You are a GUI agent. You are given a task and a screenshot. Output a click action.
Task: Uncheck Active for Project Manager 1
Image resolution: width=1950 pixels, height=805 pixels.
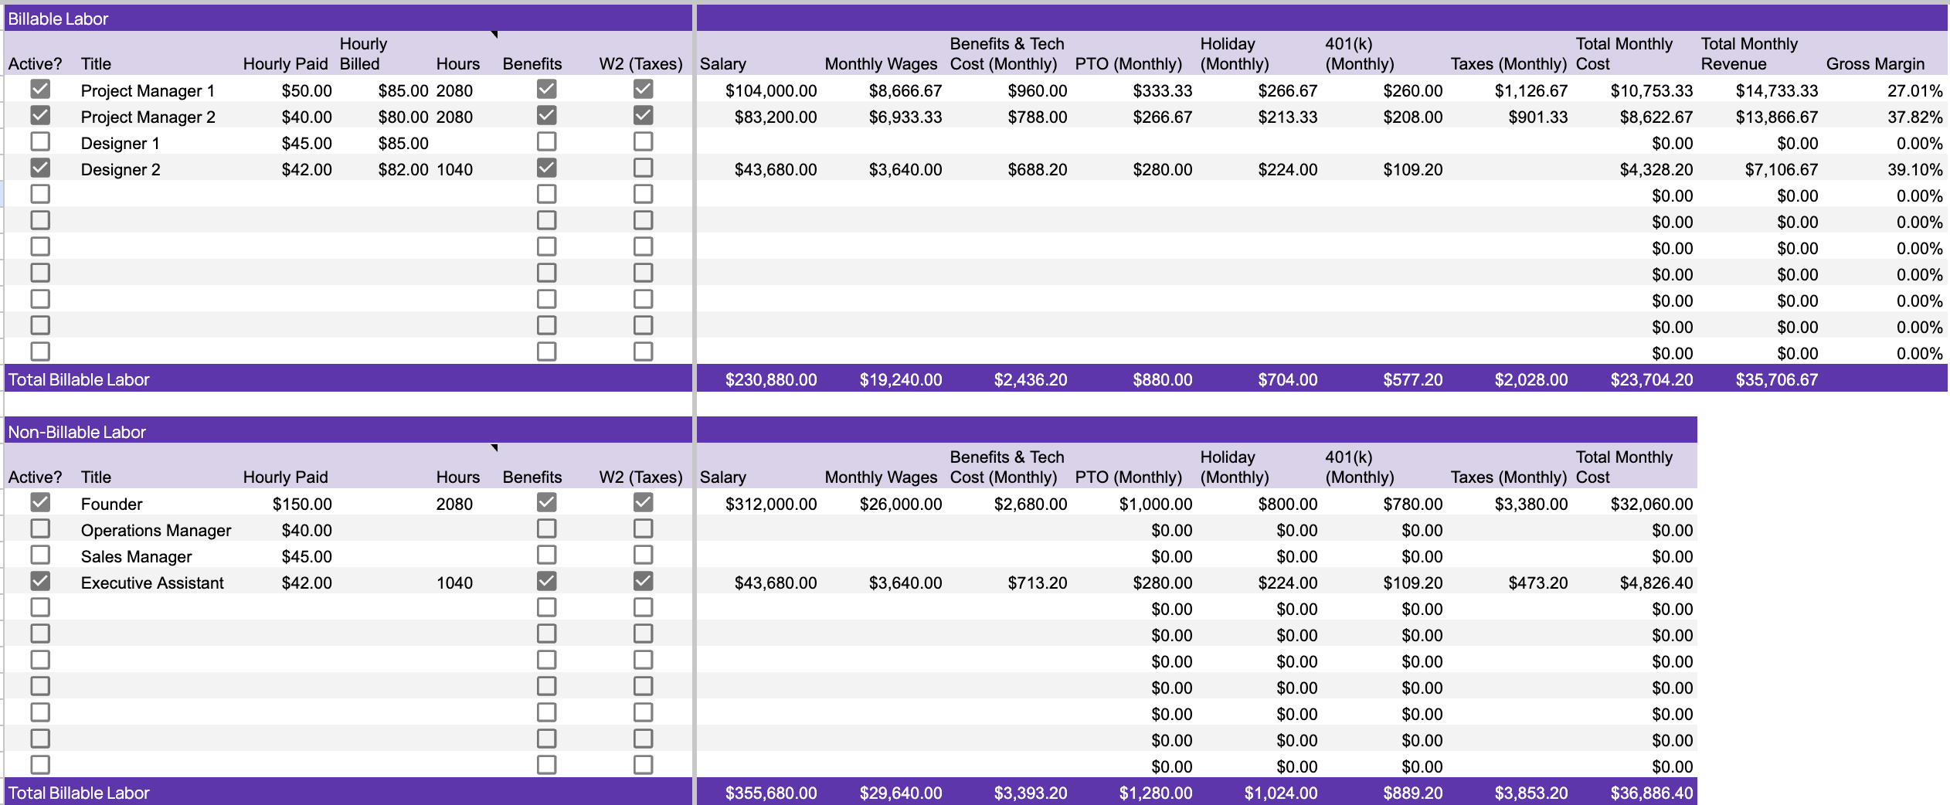pos(40,90)
